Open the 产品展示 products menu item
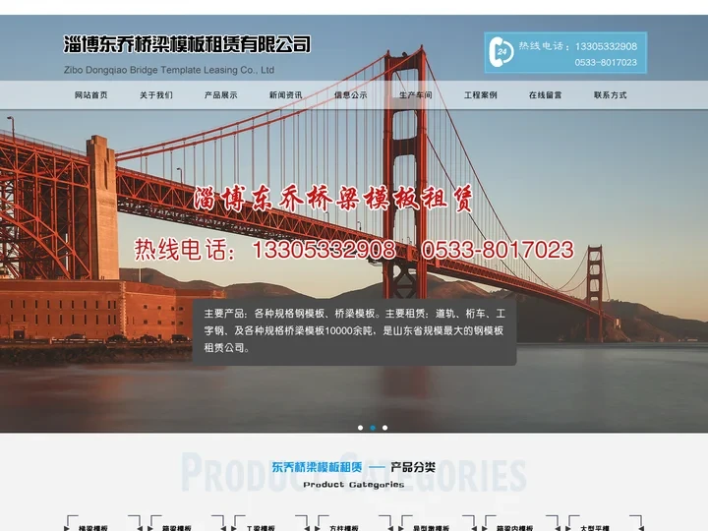Image resolution: width=708 pixels, height=531 pixels. (221, 94)
